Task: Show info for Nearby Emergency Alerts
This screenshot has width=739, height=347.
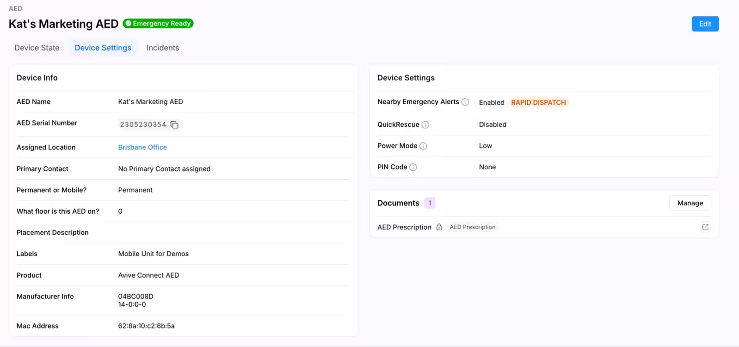Action: pos(465,102)
